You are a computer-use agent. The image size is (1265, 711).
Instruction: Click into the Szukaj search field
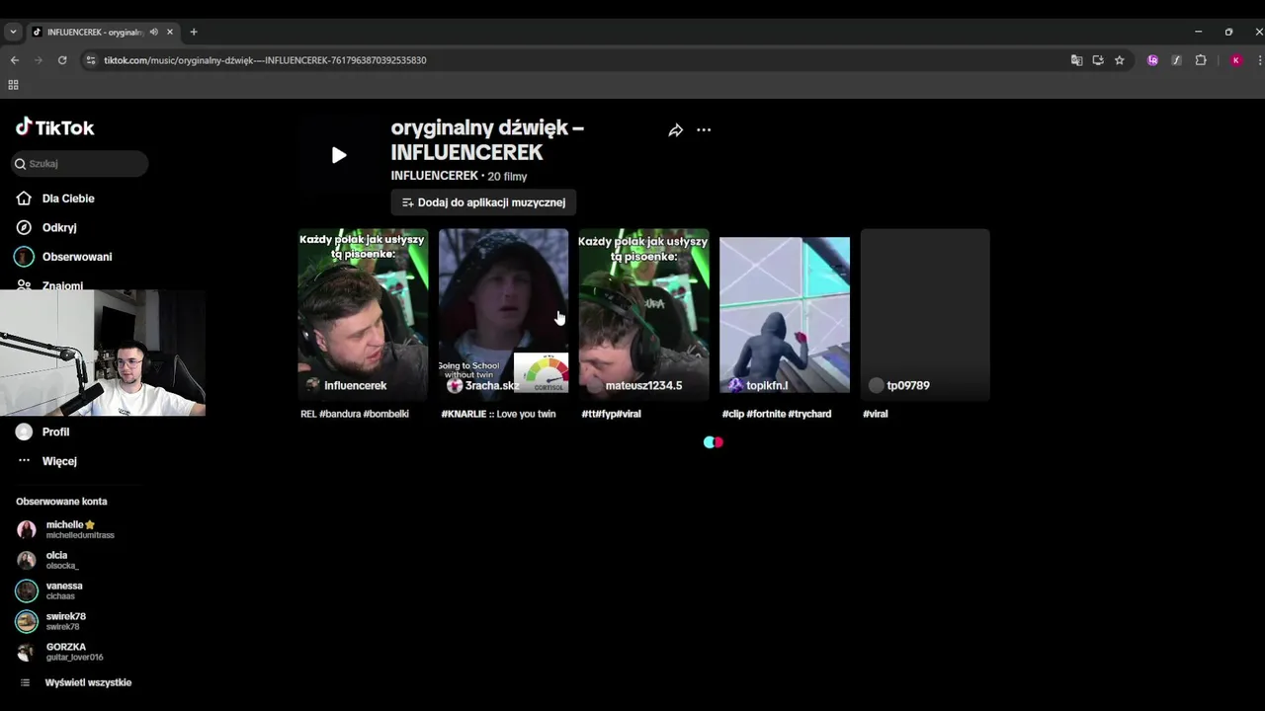click(x=79, y=164)
